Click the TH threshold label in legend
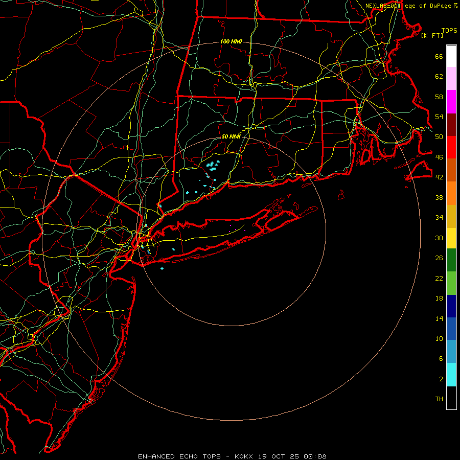Image resolution: width=460 pixels, height=460 pixels. pyautogui.click(x=439, y=399)
